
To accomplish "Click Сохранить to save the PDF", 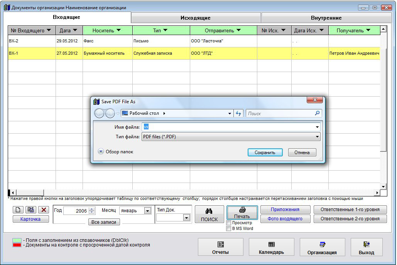I will pyautogui.click(x=265, y=153).
